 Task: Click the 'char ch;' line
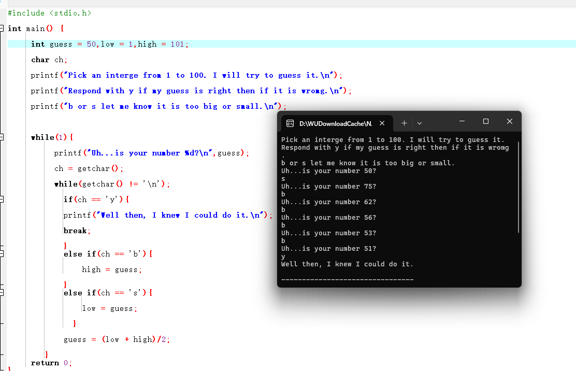49,60
